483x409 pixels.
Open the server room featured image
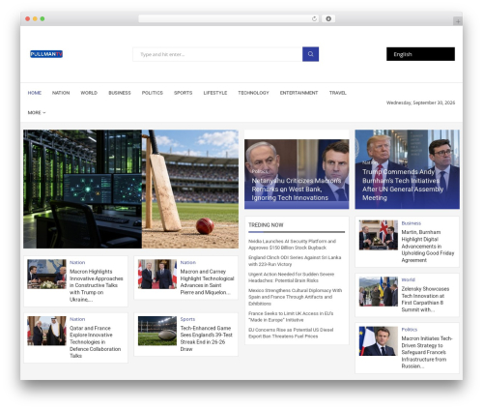click(82, 189)
